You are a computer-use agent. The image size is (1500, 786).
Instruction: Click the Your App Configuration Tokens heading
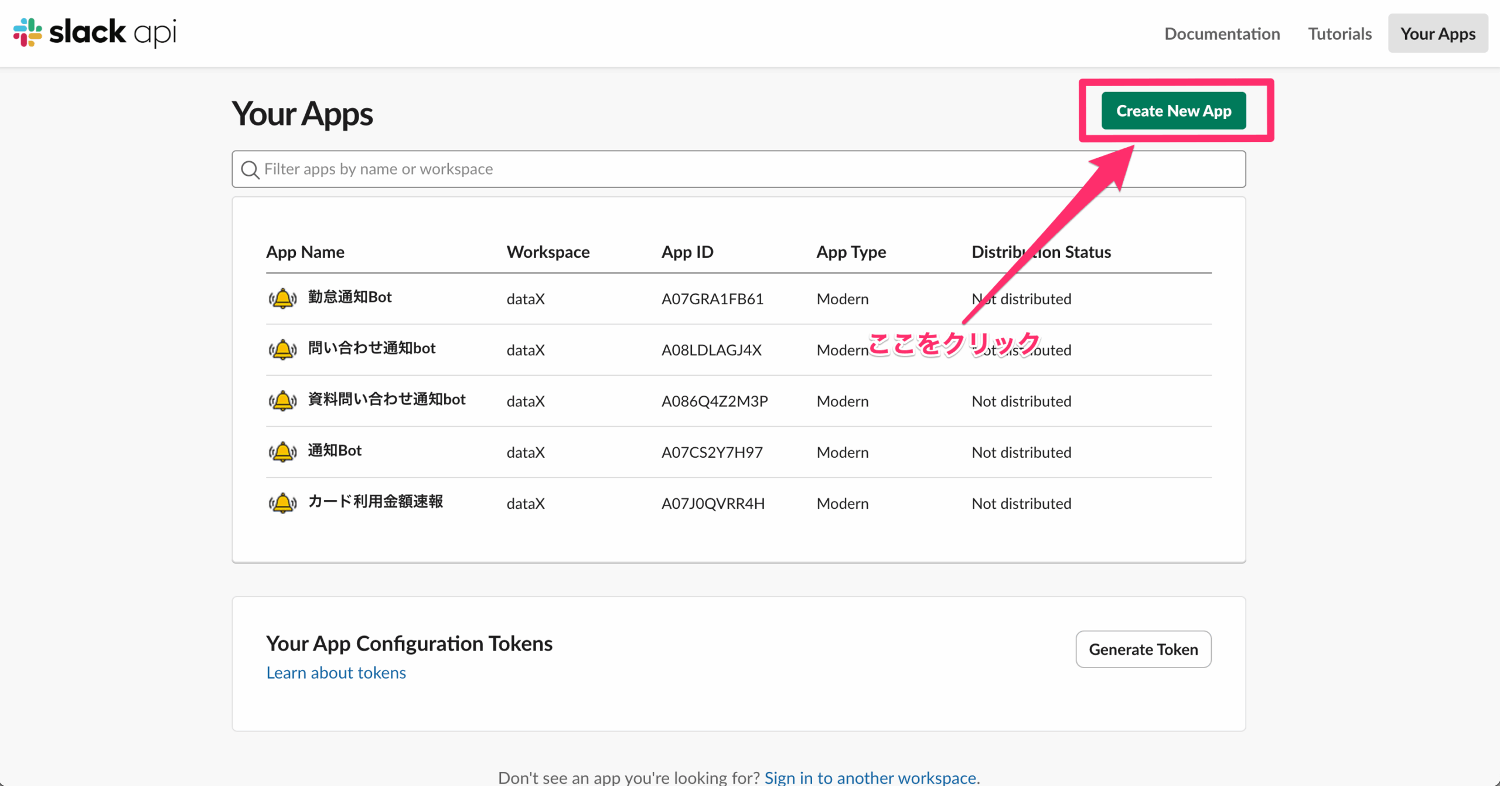(x=409, y=643)
